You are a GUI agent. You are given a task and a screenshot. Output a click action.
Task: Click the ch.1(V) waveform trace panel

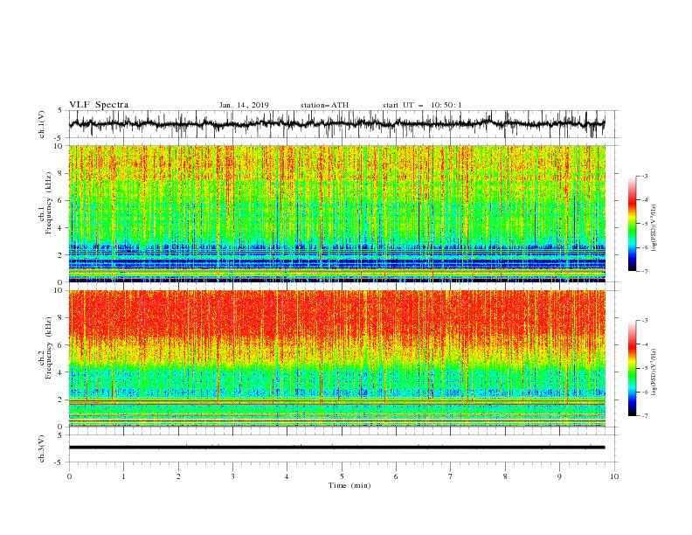[x=343, y=124]
